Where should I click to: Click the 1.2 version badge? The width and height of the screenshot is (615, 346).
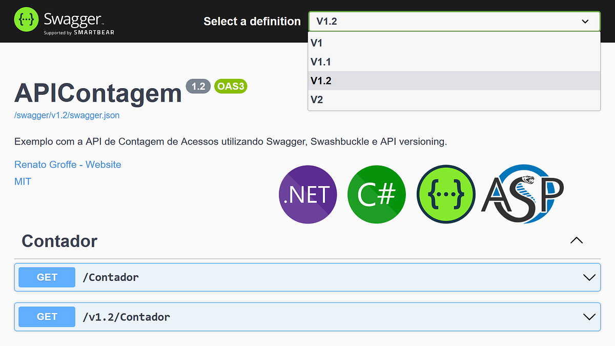coord(198,86)
